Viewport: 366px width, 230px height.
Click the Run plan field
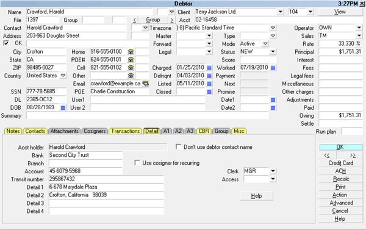pyautogui.click(x=351, y=131)
